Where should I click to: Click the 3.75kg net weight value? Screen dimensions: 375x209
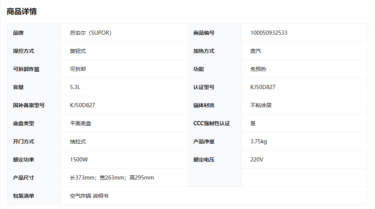(x=258, y=141)
